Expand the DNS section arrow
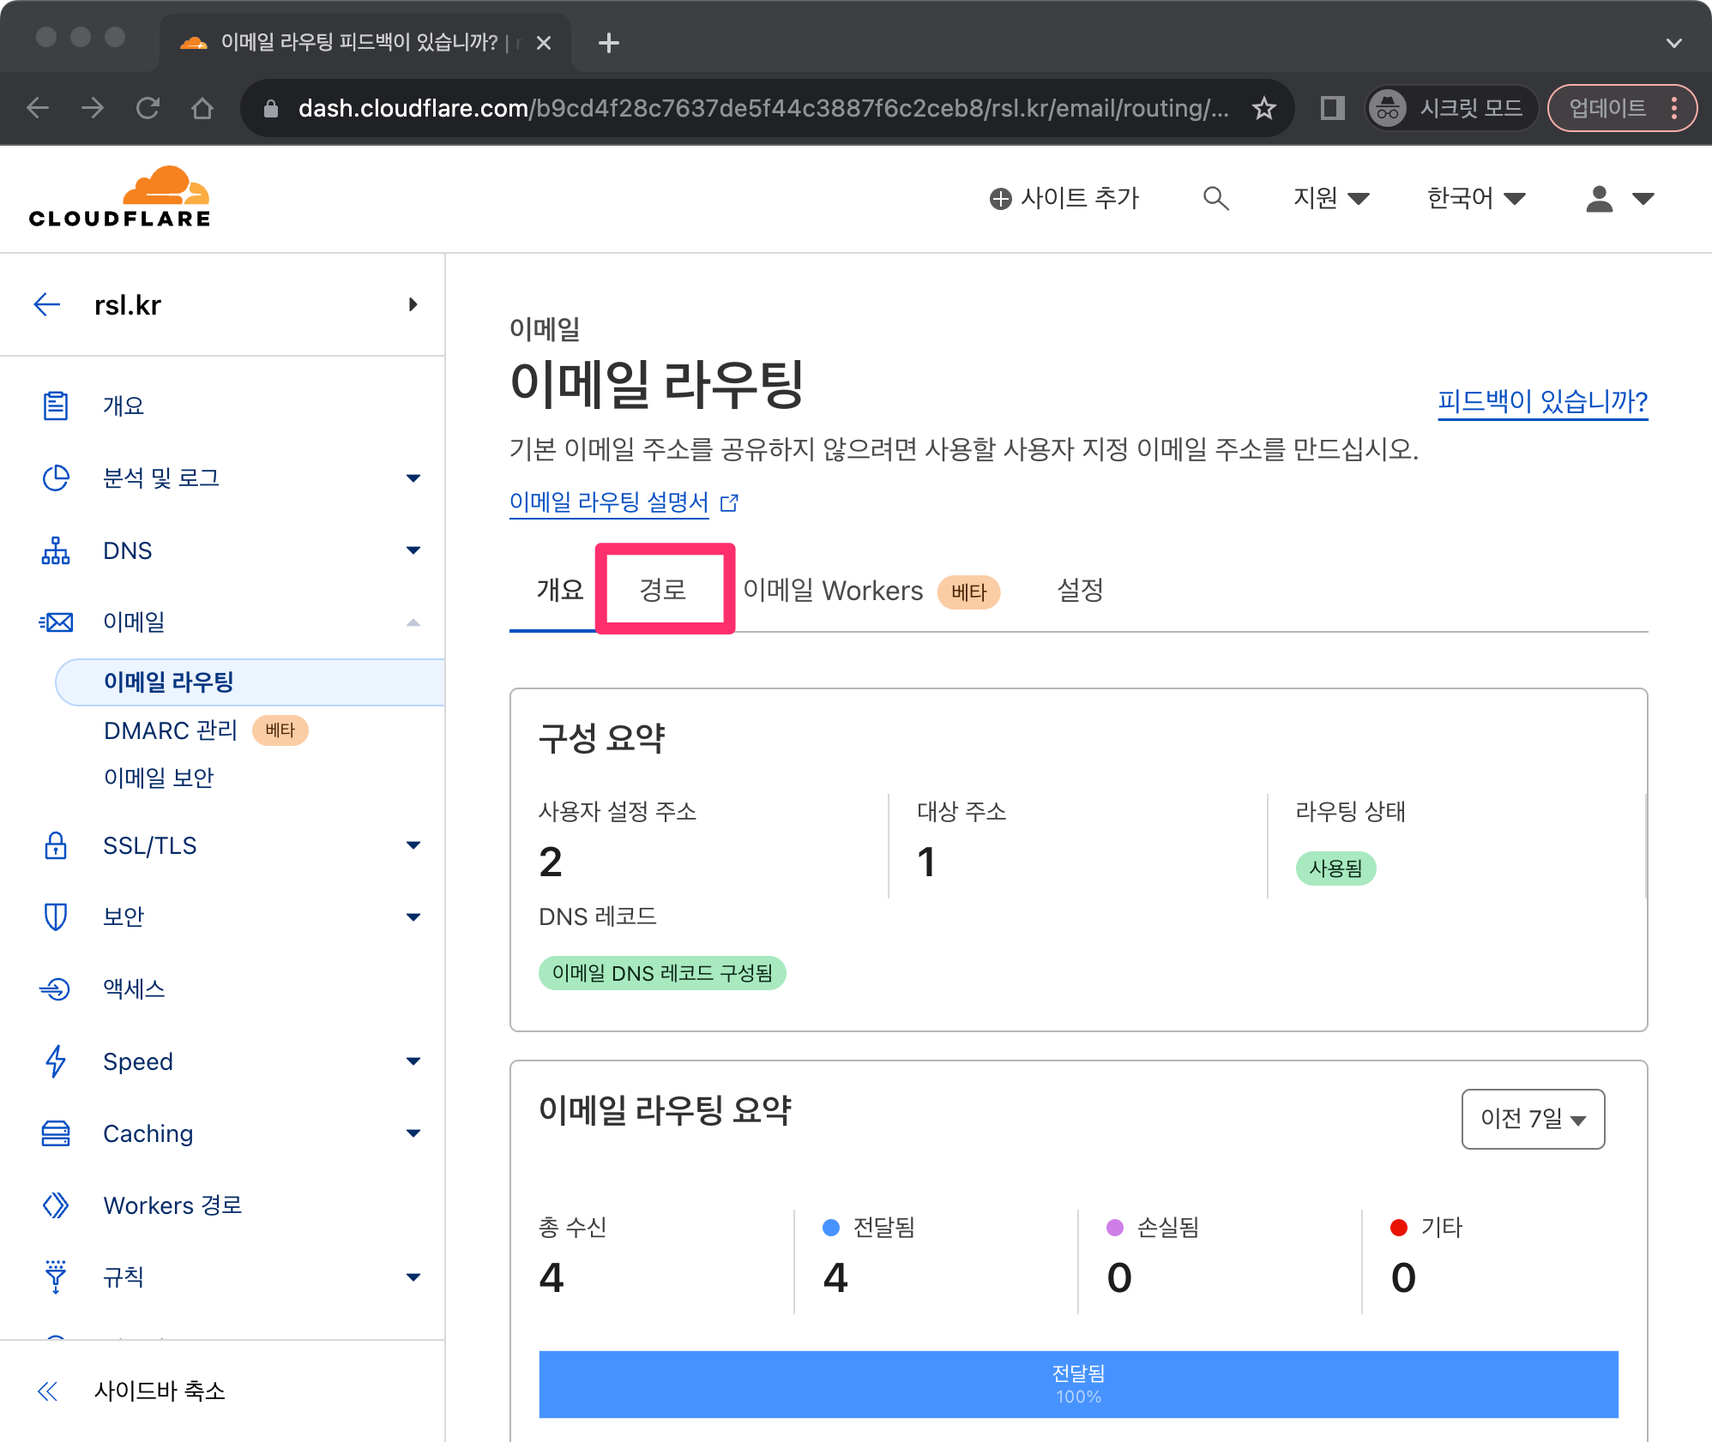This screenshot has height=1442, width=1712. [413, 550]
